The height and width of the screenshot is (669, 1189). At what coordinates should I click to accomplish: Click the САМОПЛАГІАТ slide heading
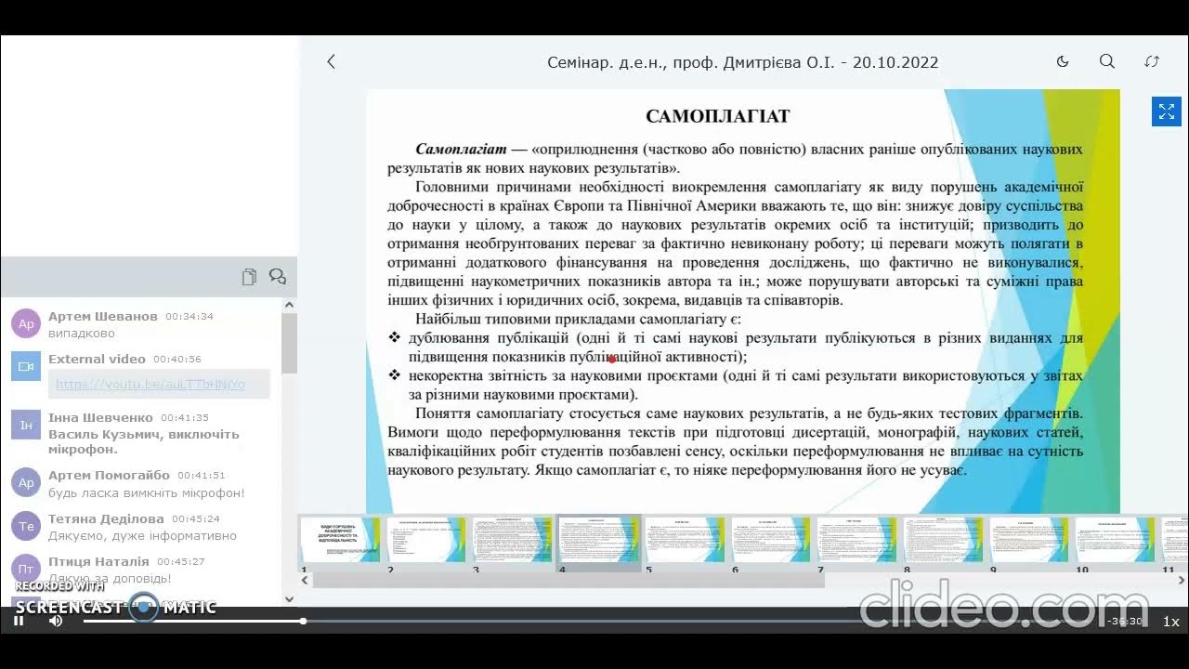pos(718,116)
